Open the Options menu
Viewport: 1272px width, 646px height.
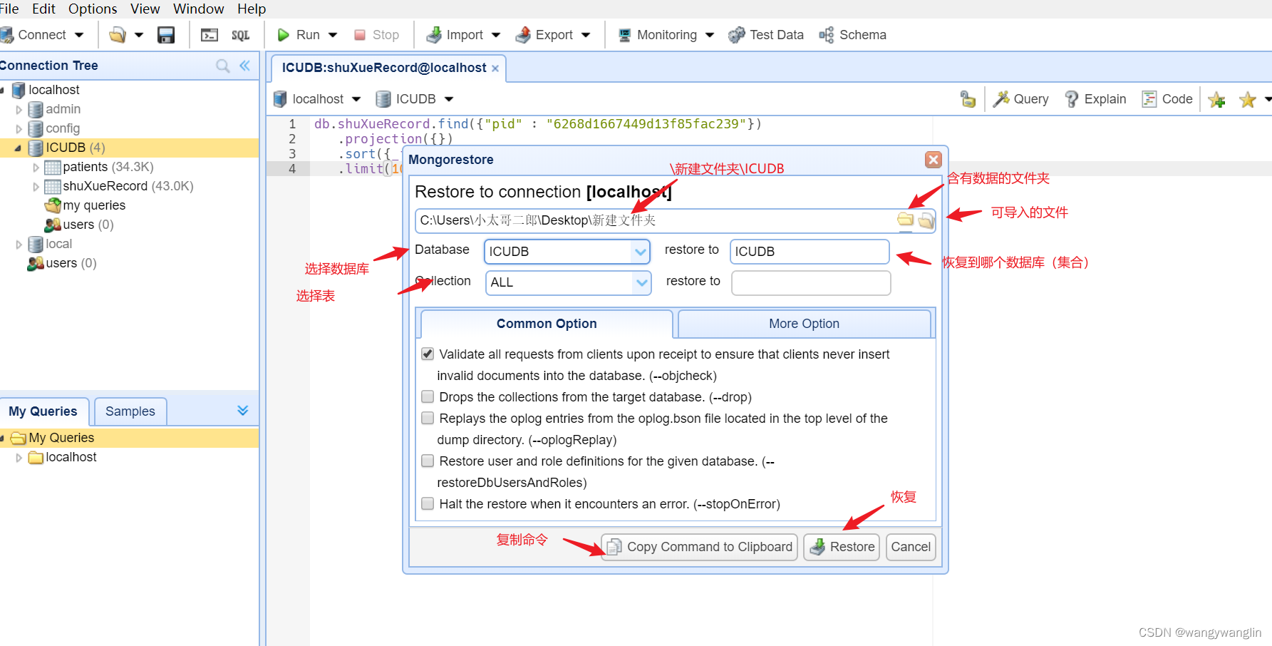(93, 9)
